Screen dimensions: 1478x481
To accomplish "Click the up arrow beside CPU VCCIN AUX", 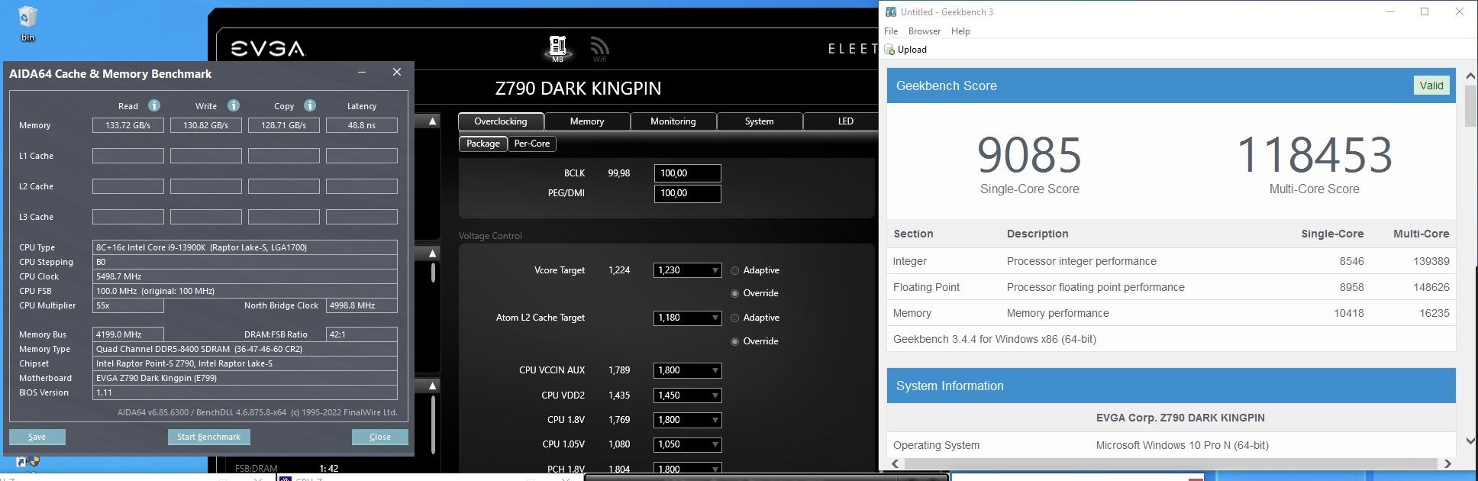I will [432, 386].
